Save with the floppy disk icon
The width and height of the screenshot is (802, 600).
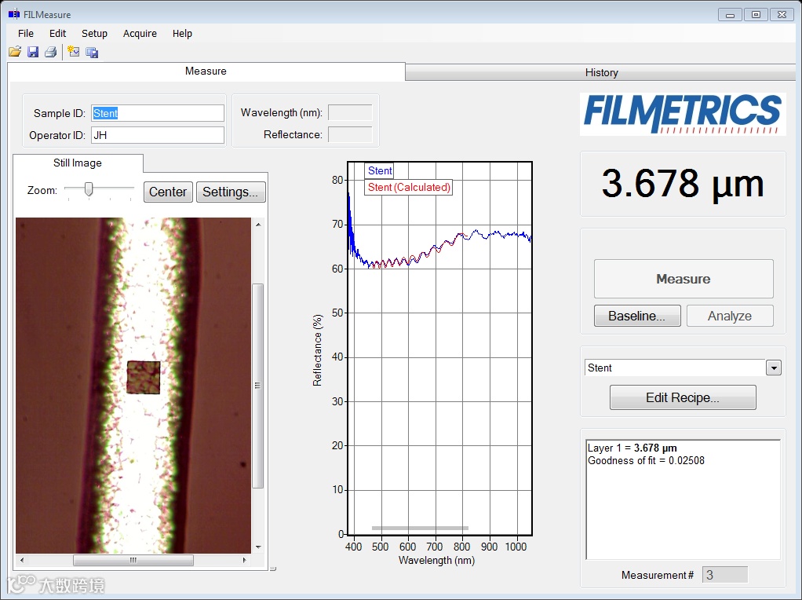(33, 52)
